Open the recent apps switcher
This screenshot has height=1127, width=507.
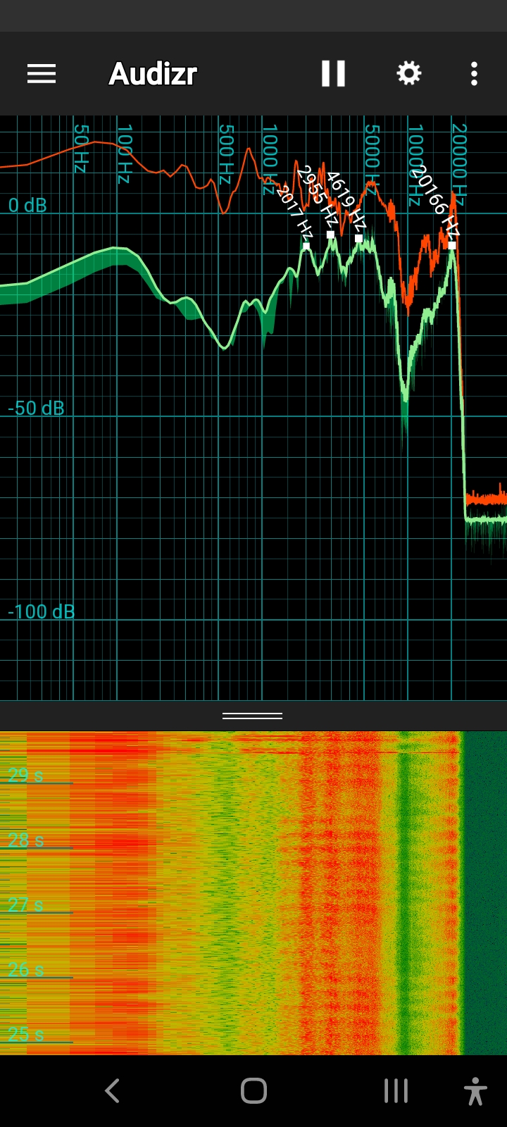tap(396, 1091)
